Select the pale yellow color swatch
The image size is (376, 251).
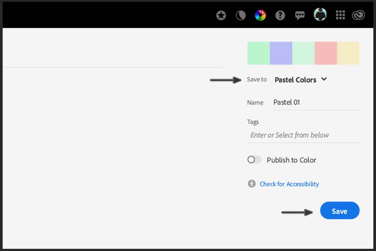(x=348, y=53)
